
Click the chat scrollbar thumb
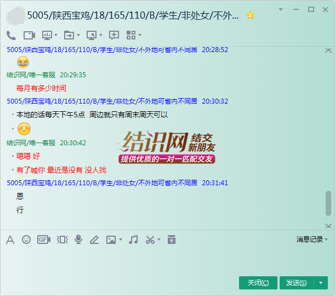(x=328, y=203)
